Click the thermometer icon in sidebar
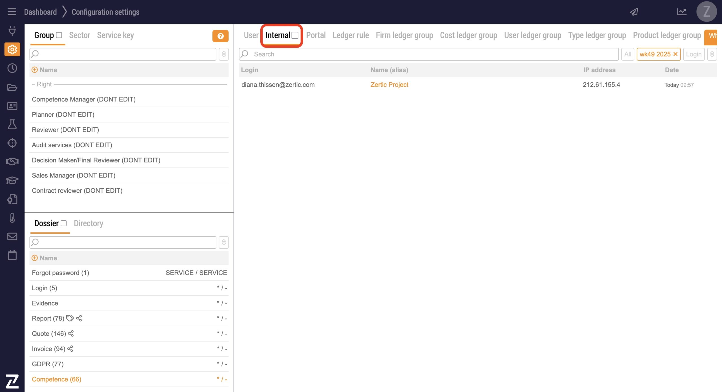Image resolution: width=722 pixels, height=392 pixels. [12, 218]
